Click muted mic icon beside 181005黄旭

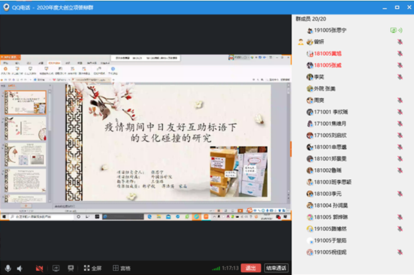(400, 54)
